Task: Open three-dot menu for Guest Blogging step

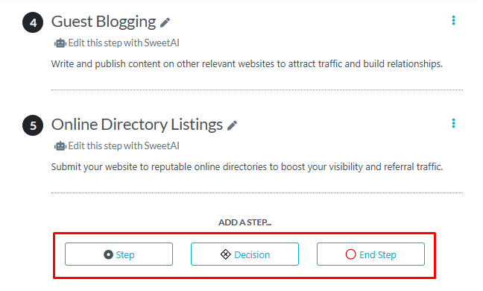Action: coord(453,20)
